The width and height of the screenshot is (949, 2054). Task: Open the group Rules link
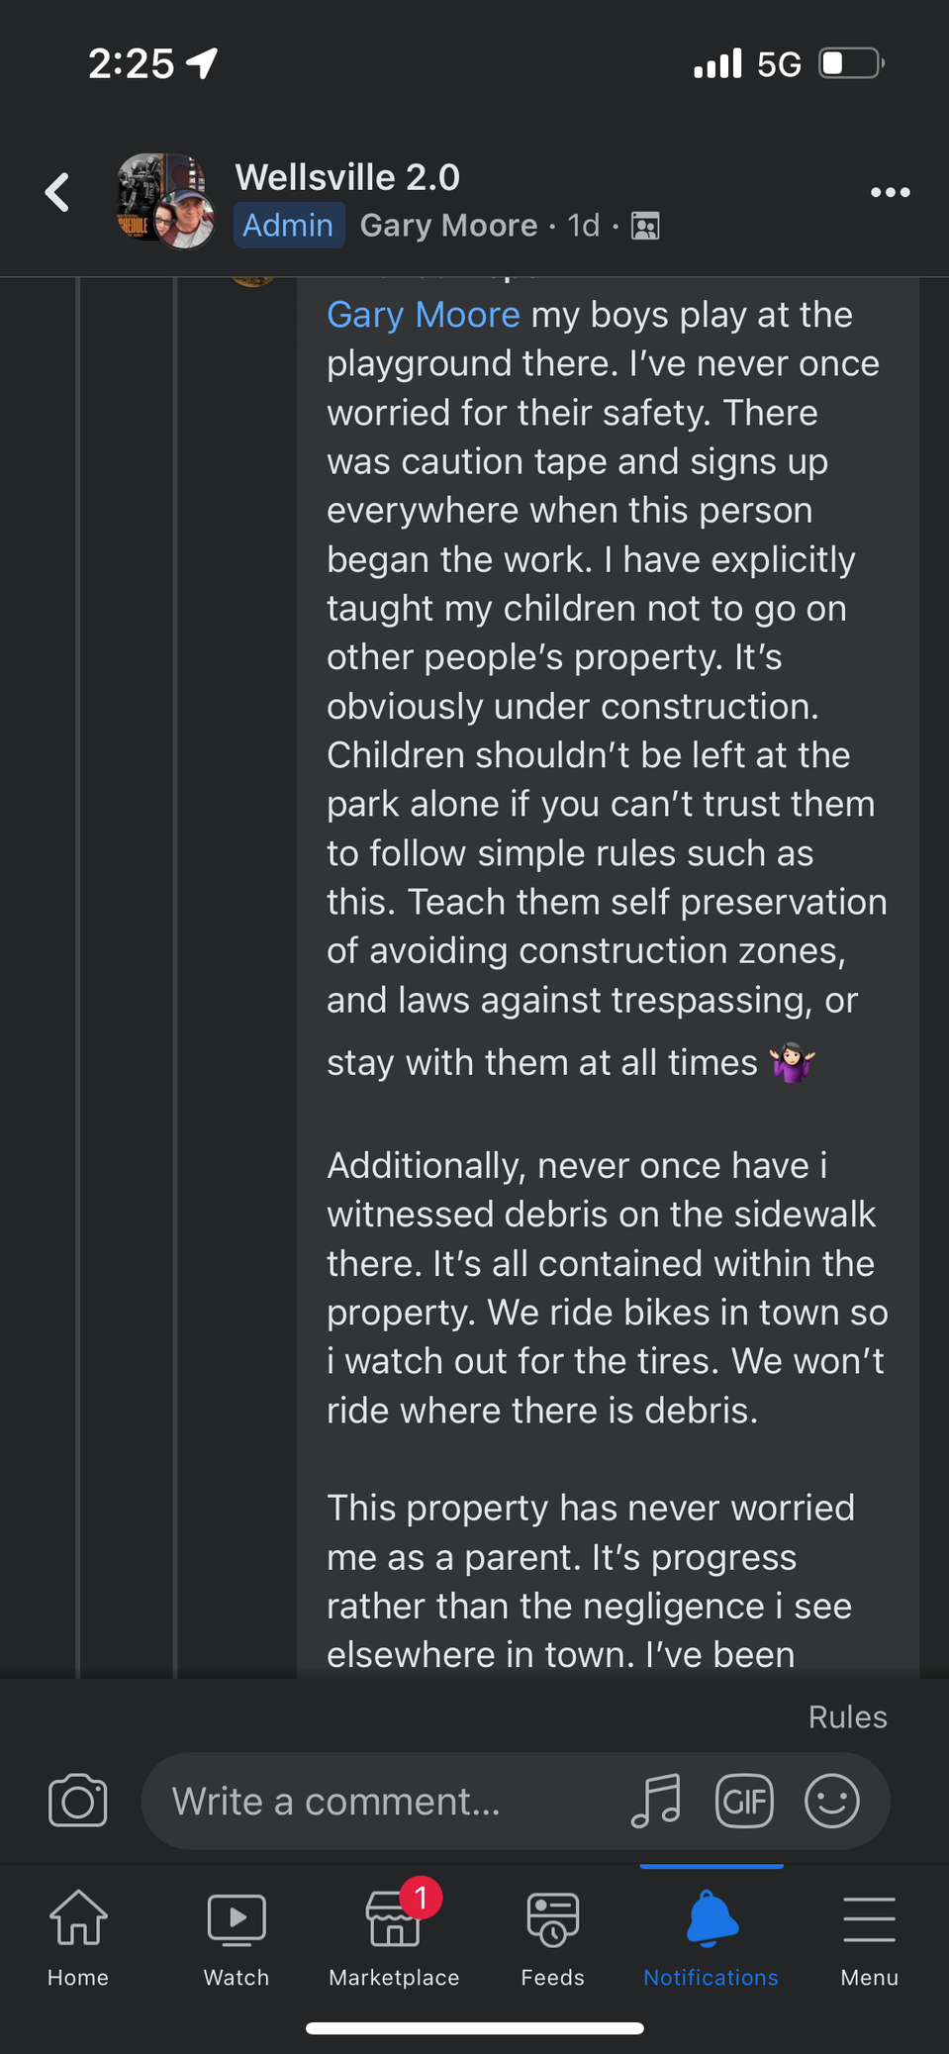pos(847,1716)
